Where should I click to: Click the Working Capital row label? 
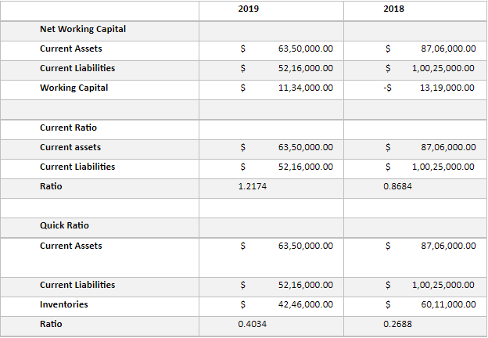[74, 88]
